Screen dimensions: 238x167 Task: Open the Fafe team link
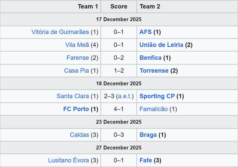point(146,160)
